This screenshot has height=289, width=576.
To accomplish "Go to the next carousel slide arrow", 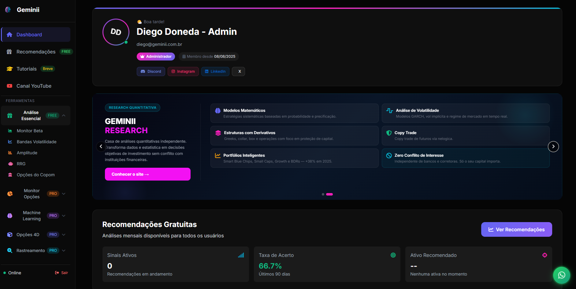I will (553, 147).
